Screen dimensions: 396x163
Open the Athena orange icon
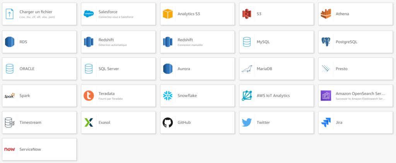click(326, 14)
